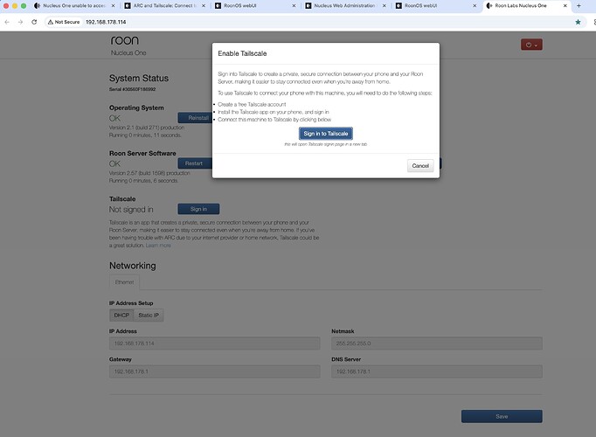This screenshot has height=437, width=596.
Task: Click Sign in to Tailscale button
Action: 326,134
